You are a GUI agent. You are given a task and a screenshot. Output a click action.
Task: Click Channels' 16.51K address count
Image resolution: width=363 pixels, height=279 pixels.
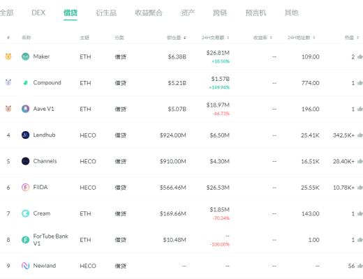click(310, 161)
